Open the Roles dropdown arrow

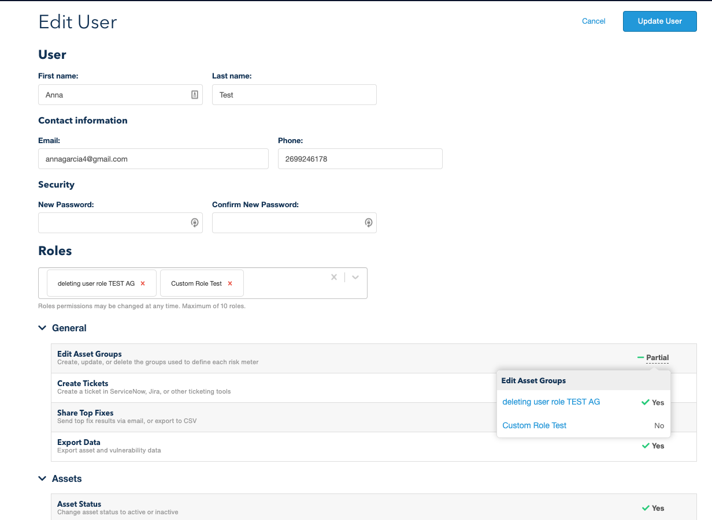355,277
